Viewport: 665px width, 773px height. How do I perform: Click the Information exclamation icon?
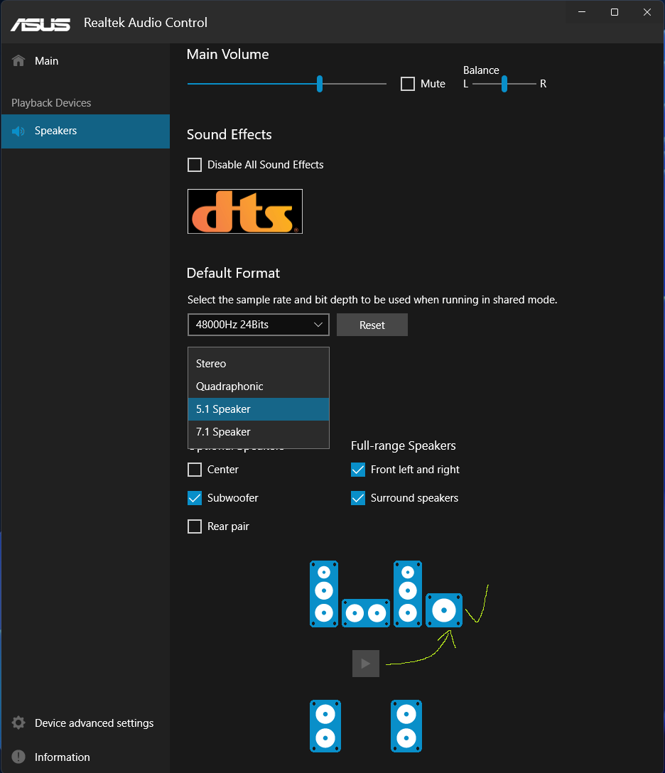click(x=18, y=757)
